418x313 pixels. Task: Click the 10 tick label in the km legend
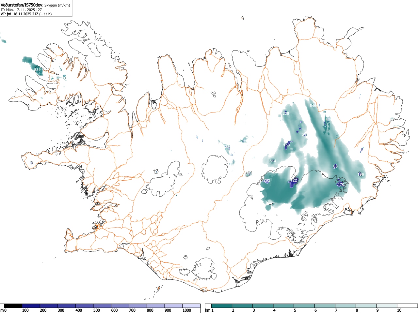tap(399, 310)
